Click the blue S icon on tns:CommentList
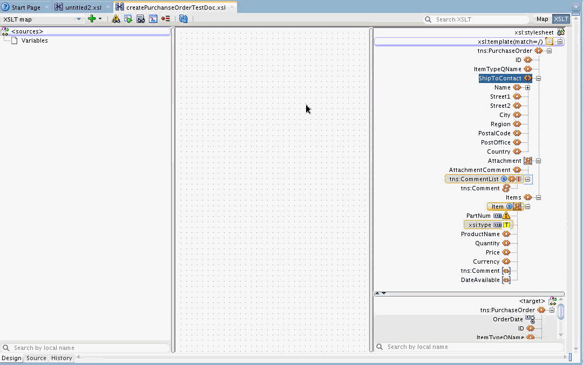The width and height of the screenshot is (583, 365). 504,179
